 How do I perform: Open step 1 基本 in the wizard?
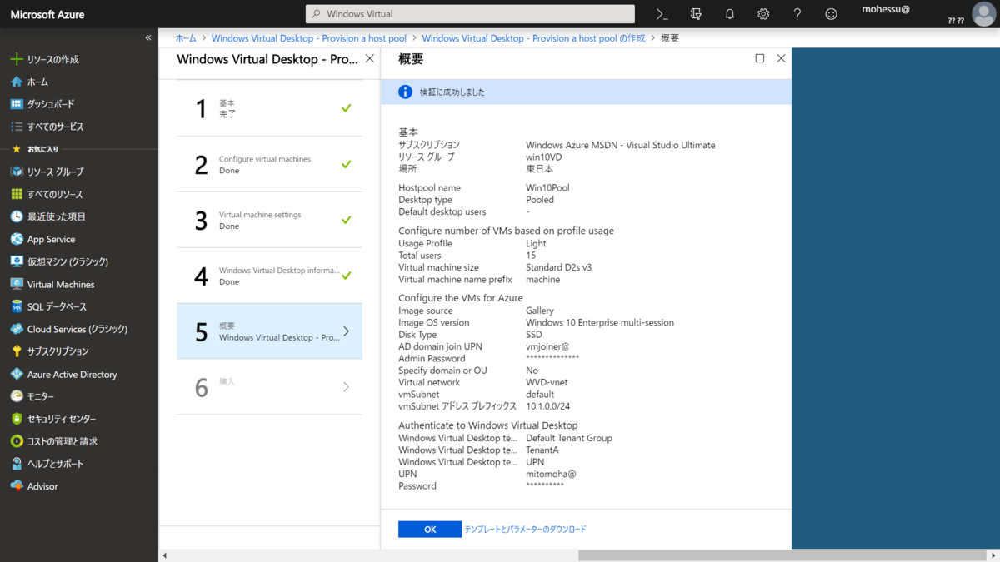[x=269, y=108]
